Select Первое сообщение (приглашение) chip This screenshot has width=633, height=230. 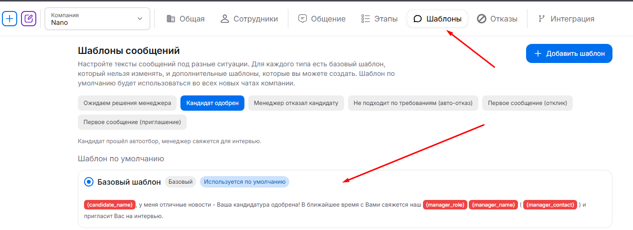pyautogui.click(x=132, y=122)
